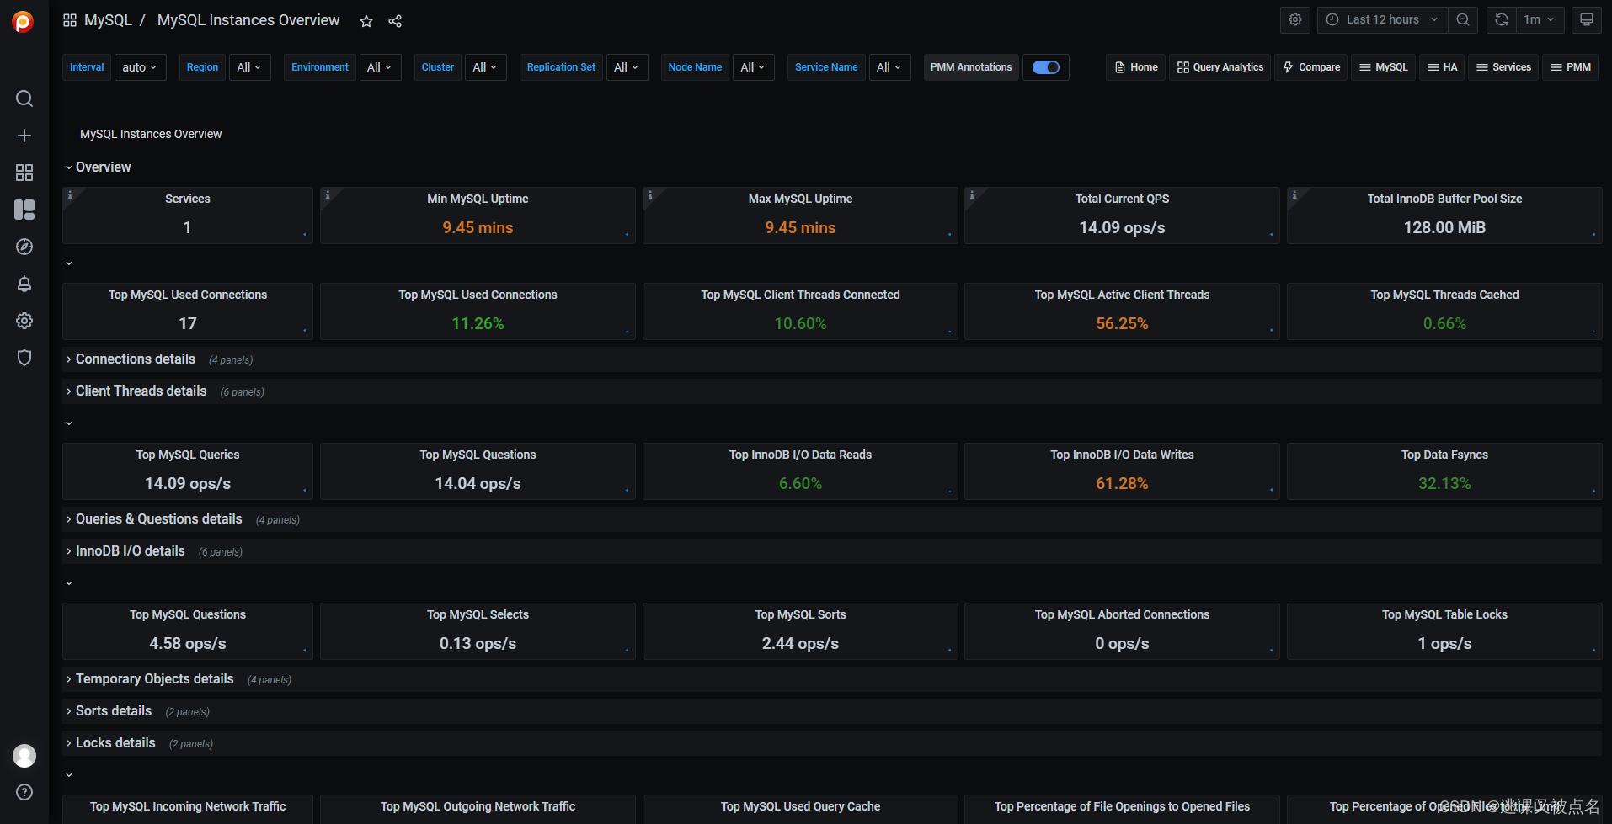Click the plus create icon in sidebar
The image size is (1612, 824).
[24, 136]
